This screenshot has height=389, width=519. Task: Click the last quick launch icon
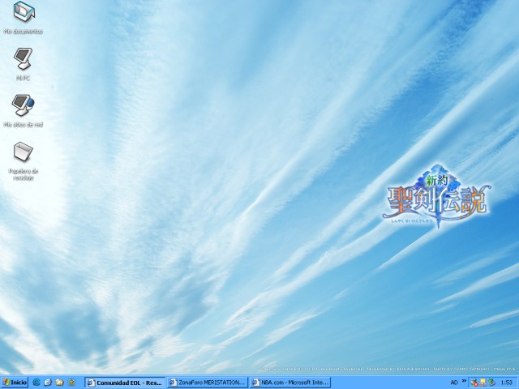pos(71,383)
